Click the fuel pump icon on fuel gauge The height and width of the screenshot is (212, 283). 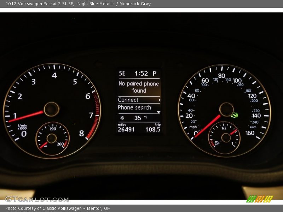coord(217,143)
